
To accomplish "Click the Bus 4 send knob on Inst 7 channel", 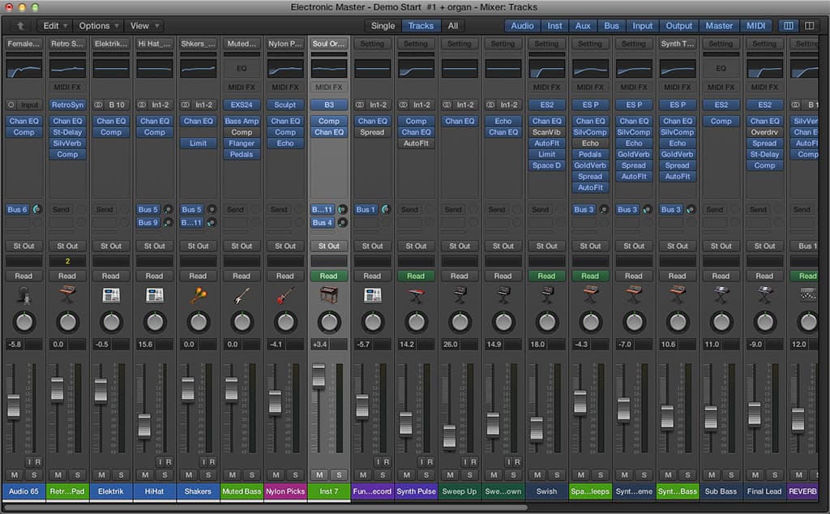I will click(x=343, y=223).
